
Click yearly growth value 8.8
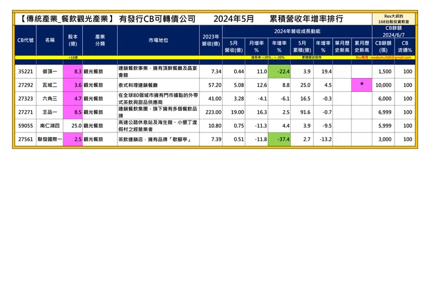pos(286,85)
